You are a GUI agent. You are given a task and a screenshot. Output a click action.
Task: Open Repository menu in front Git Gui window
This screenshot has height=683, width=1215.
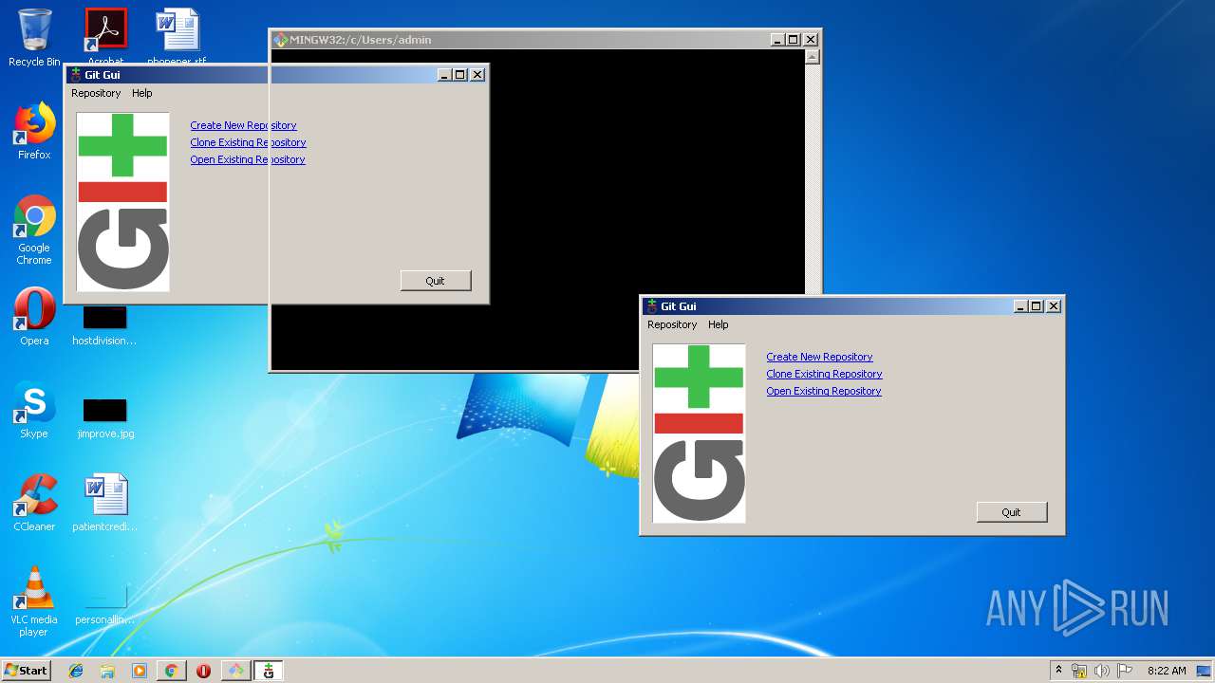pyautogui.click(x=672, y=324)
